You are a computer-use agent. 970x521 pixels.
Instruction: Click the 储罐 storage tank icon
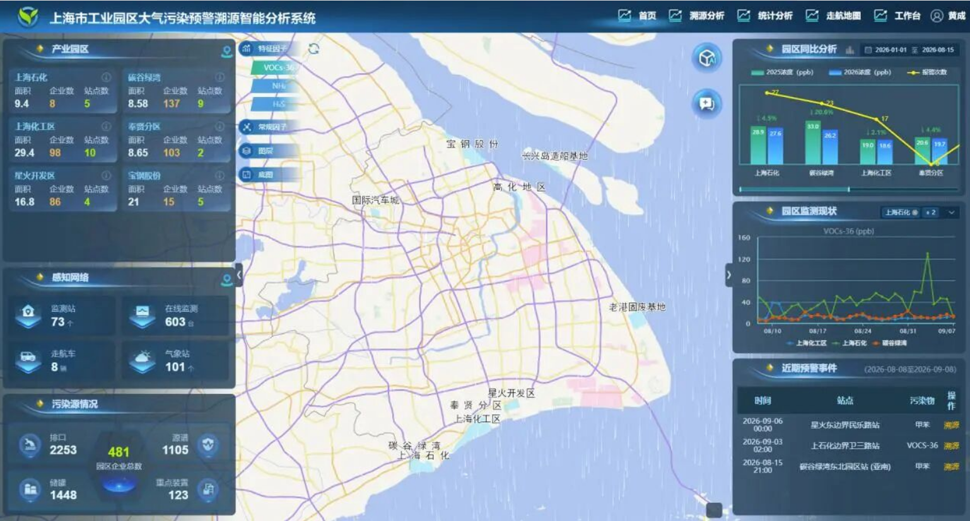pyautogui.click(x=29, y=490)
